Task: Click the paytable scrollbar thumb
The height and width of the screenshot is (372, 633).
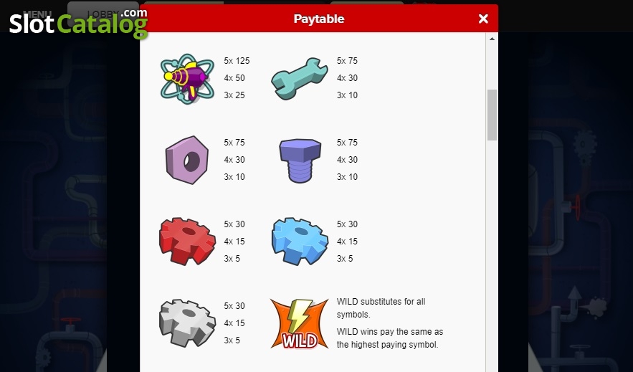Action: (x=492, y=115)
